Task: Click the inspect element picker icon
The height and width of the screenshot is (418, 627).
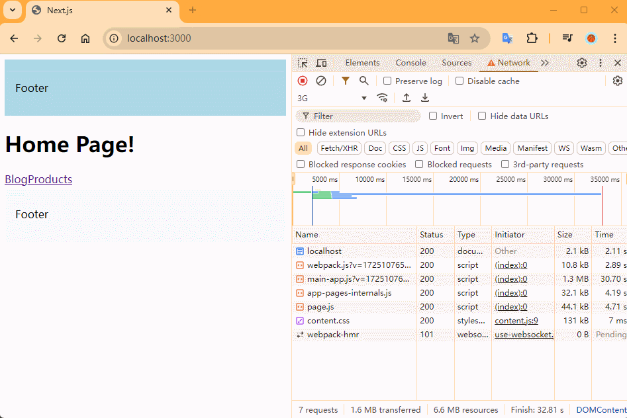Action: click(x=303, y=63)
